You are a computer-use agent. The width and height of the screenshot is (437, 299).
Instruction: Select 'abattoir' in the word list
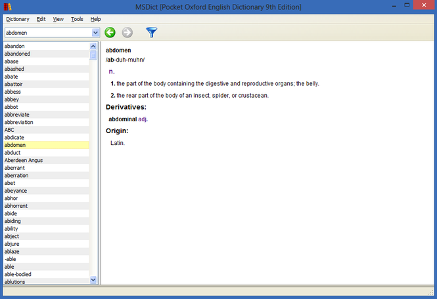[46, 84]
